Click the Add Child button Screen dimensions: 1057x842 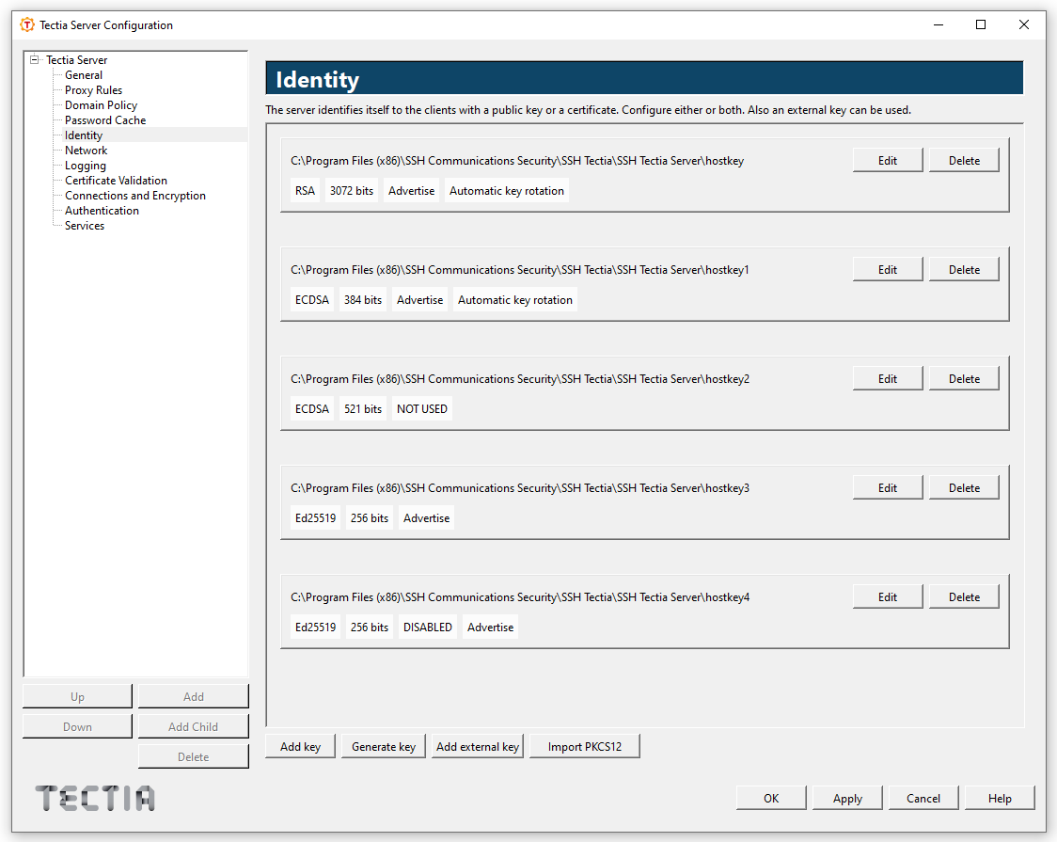click(x=194, y=726)
